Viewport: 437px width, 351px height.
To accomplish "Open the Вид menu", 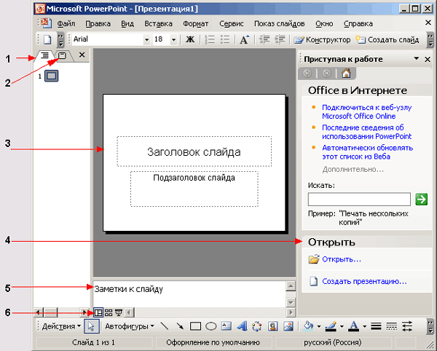I will (x=127, y=24).
